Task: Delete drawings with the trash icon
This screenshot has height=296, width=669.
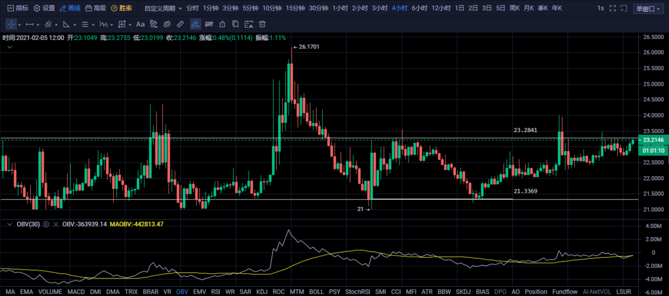Action: (262, 24)
